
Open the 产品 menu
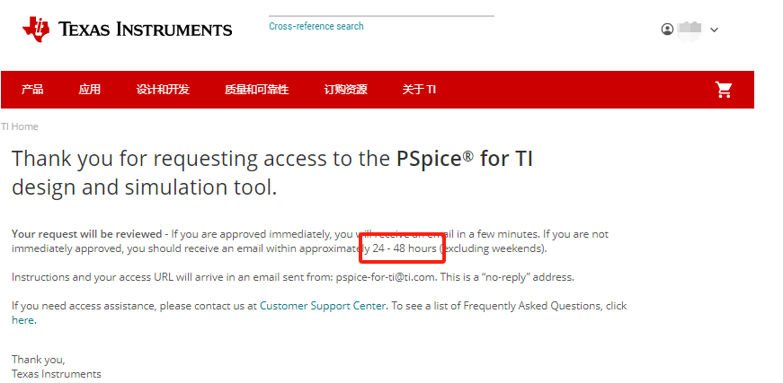pos(32,90)
